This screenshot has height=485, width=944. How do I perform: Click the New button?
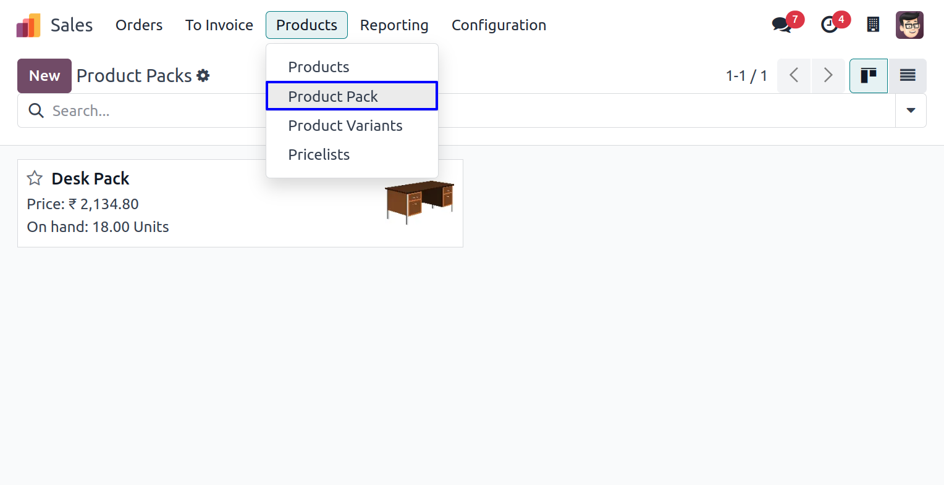(x=44, y=75)
